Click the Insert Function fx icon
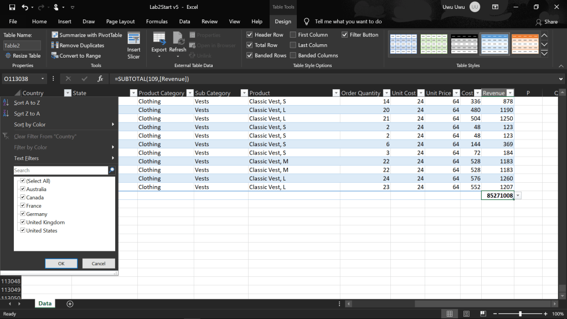Image resolution: width=567 pixels, height=319 pixels. (100, 79)
